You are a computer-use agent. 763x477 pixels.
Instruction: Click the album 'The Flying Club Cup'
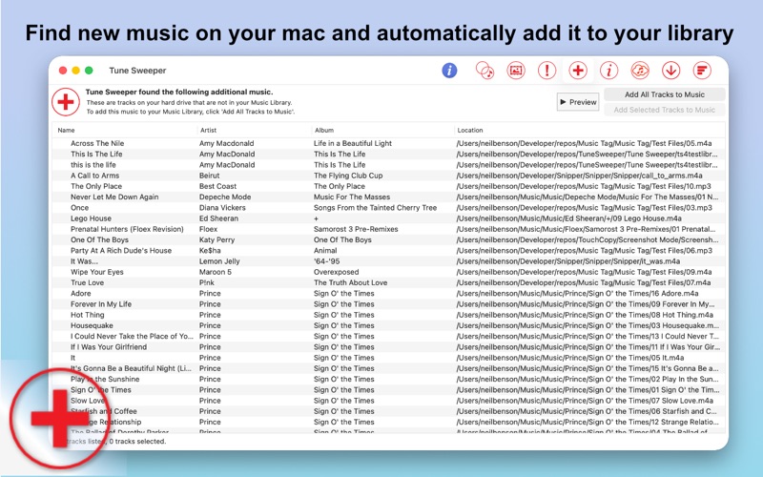348,176
